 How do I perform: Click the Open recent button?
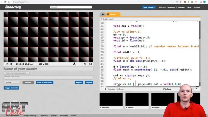(149, 7)
